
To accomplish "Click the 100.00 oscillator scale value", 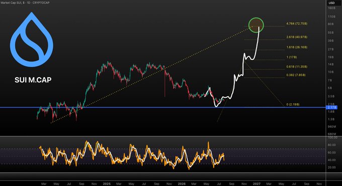I will click(332, 137).
